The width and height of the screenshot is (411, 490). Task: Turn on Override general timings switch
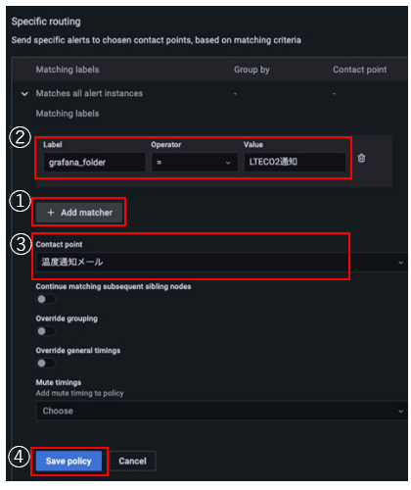[46, 363]
